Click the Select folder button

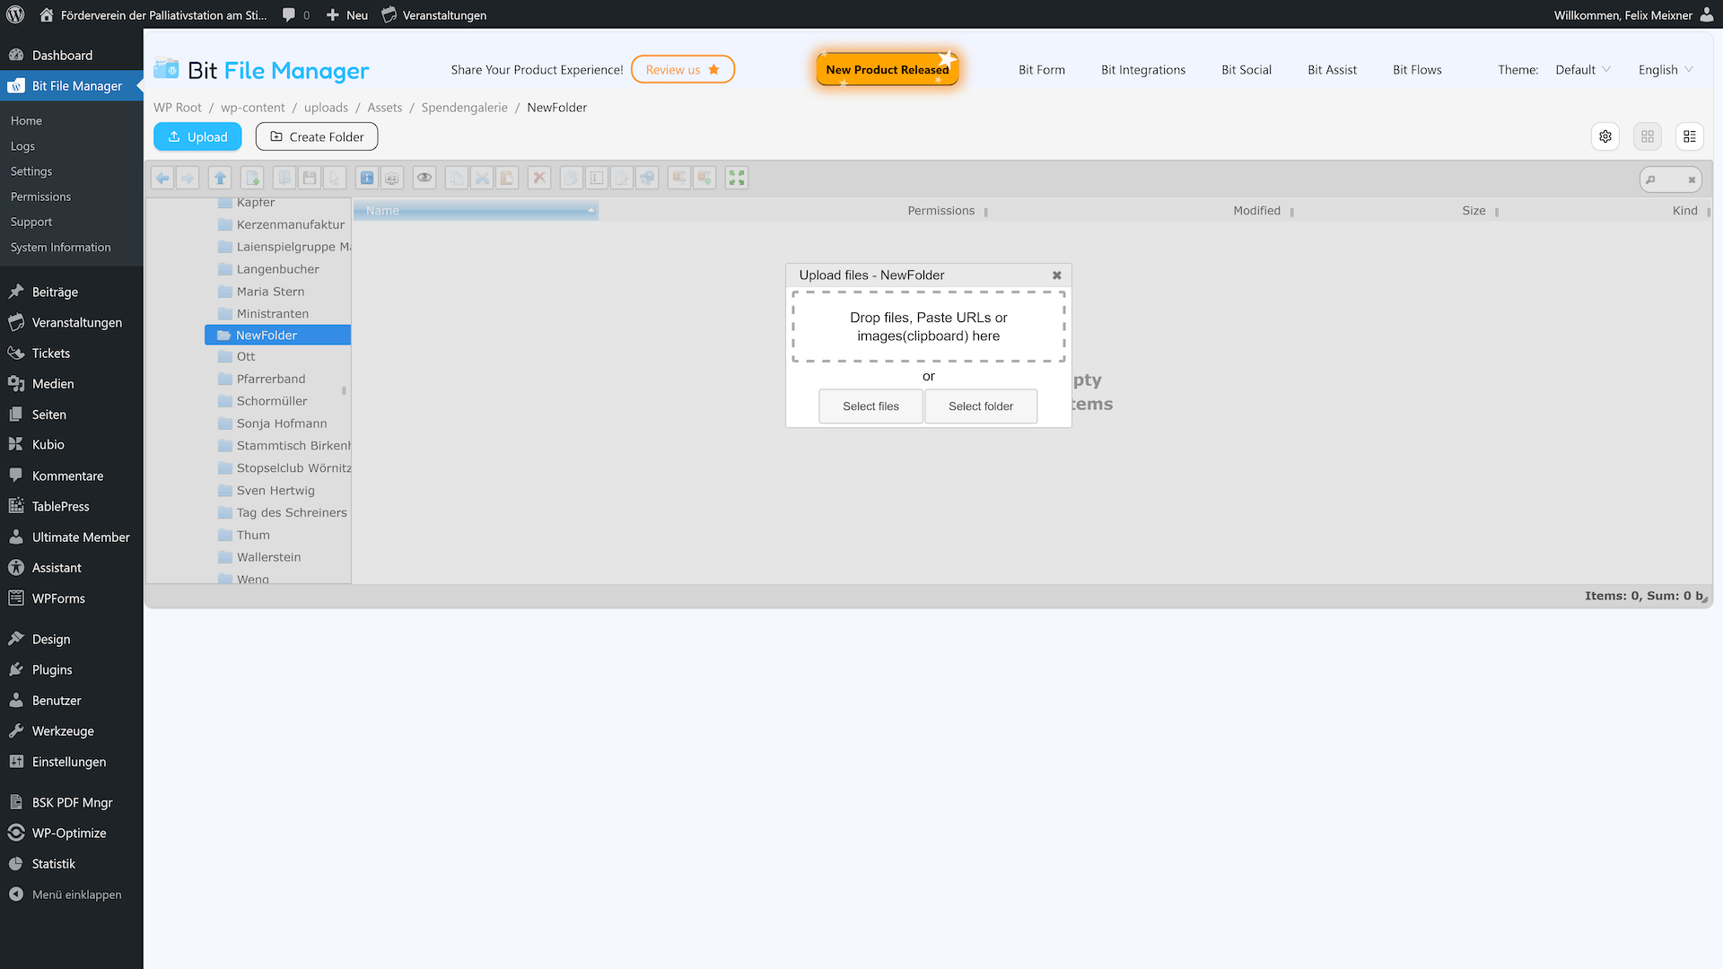981,406
